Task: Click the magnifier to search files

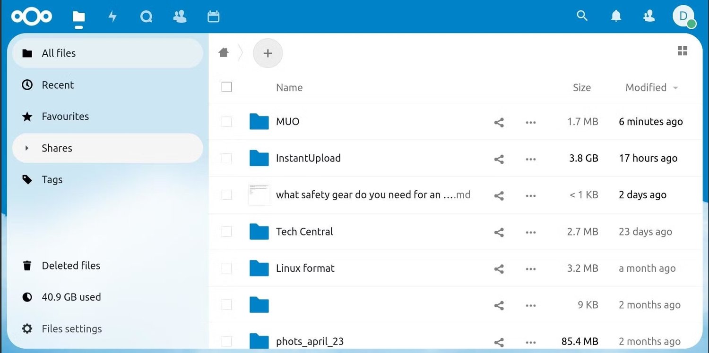Action: [582, 16]
